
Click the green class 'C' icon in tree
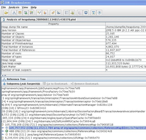(7, 131)
